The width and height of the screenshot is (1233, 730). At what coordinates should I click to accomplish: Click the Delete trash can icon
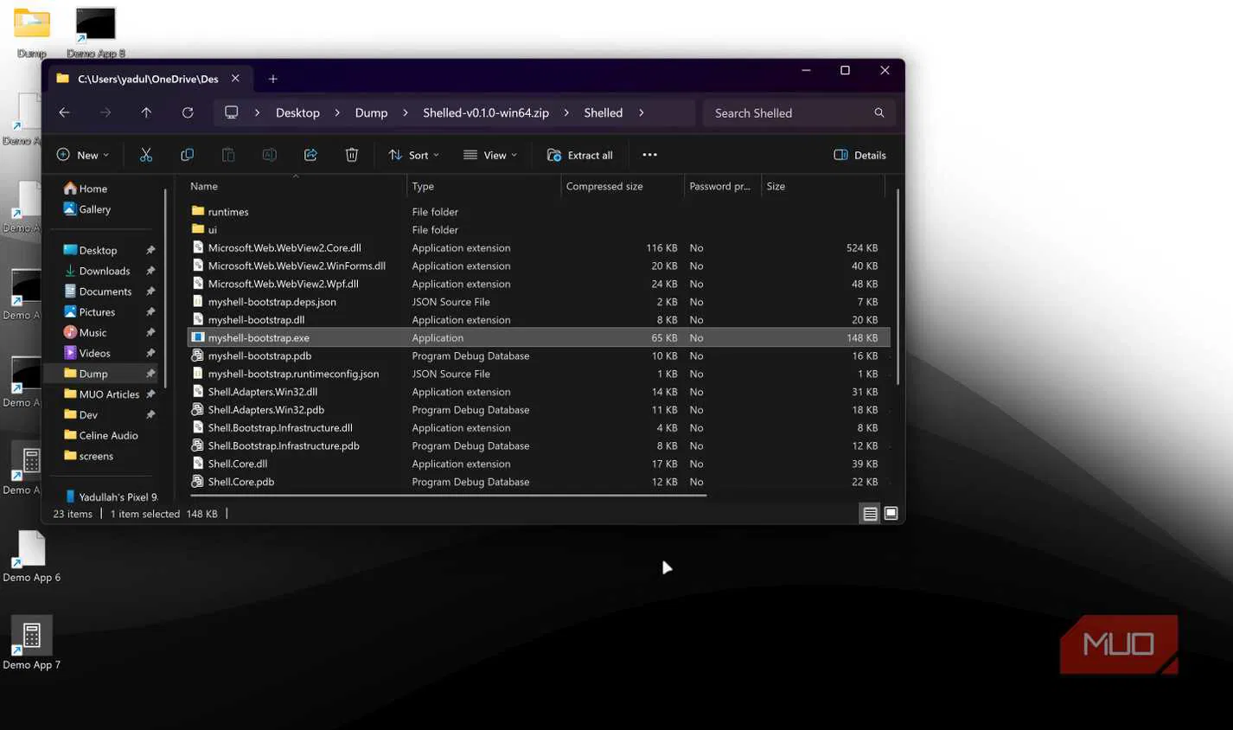352,155
